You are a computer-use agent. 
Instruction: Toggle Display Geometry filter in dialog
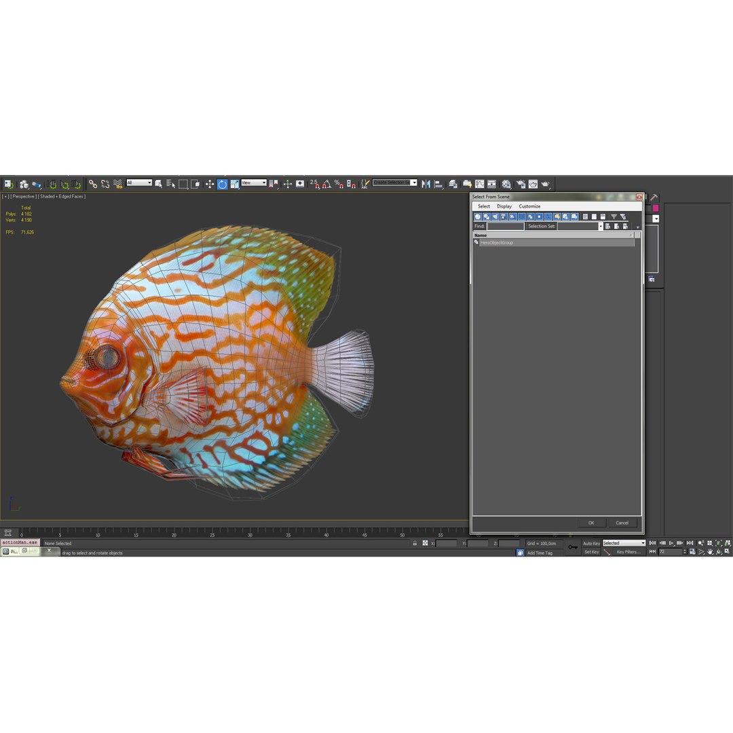click(477, 217)
